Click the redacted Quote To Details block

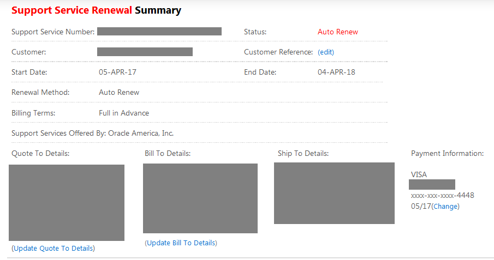coord(67,203)
